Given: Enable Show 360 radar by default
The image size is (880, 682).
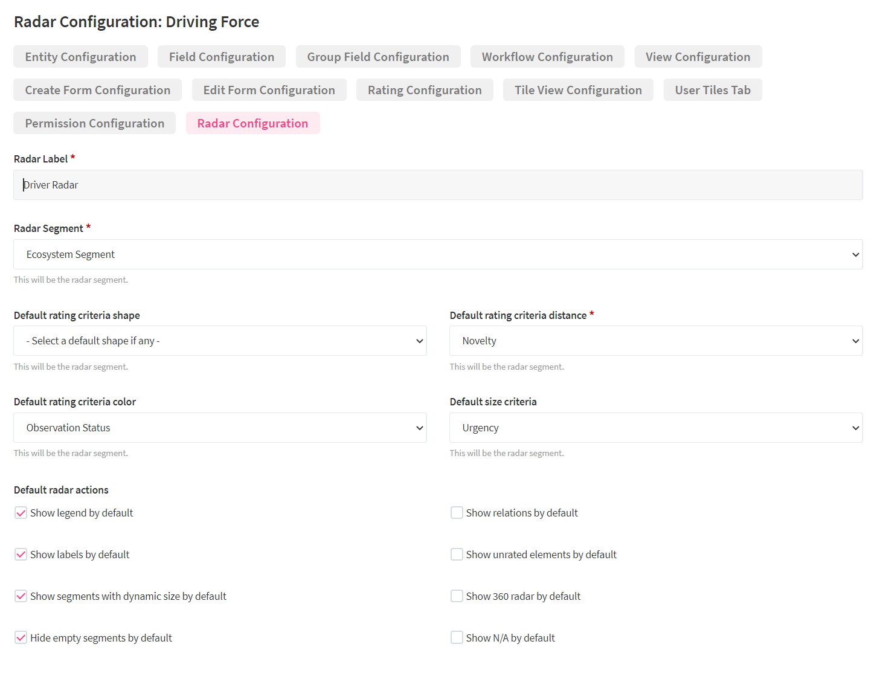Looking at the screenshot, I should (x=457, y=596).
